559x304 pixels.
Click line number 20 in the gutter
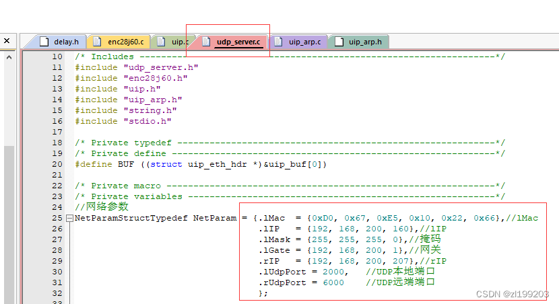tap(57, 164)
